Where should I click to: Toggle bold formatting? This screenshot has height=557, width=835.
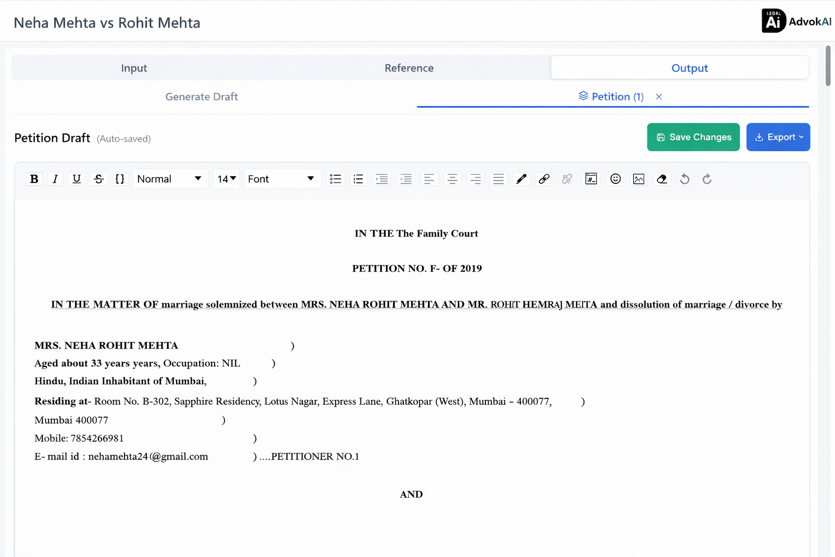34,179
